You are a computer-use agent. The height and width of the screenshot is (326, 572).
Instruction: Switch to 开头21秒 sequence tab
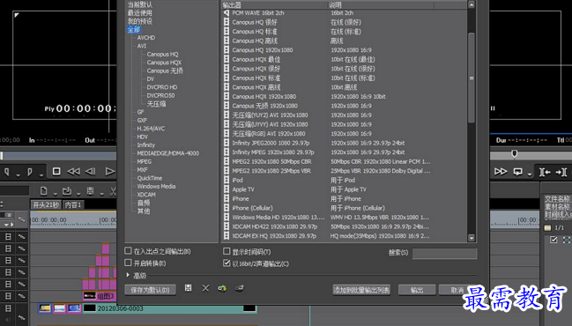[x=46, y=205]
